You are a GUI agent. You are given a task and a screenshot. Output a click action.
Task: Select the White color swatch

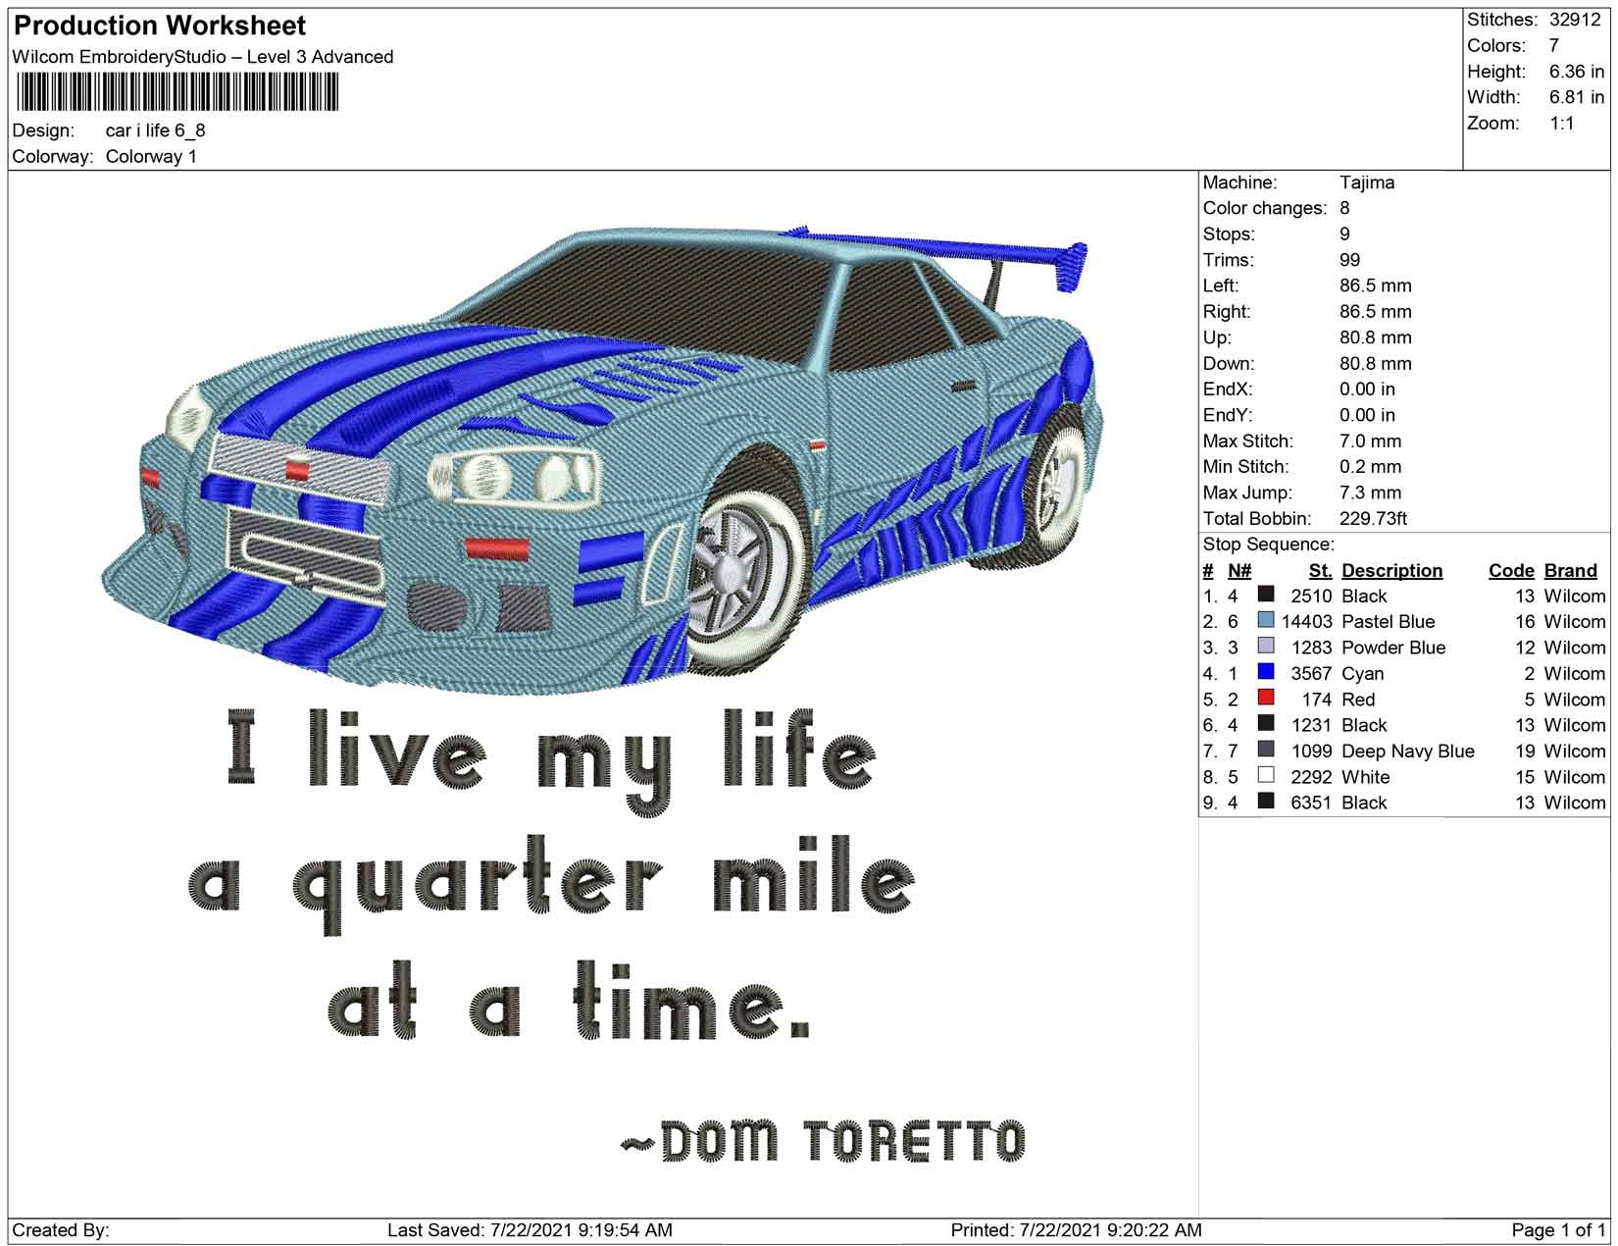[1266, 776]
